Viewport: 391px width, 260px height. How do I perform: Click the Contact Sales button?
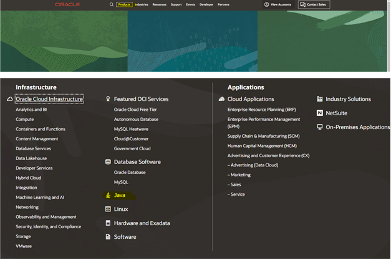314,4
